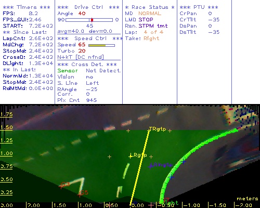
Task: Click the red G3 marker
Action: click(61, 187)
